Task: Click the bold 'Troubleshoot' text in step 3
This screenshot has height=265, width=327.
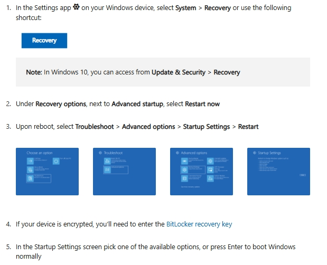Action: tap(95, 127)
